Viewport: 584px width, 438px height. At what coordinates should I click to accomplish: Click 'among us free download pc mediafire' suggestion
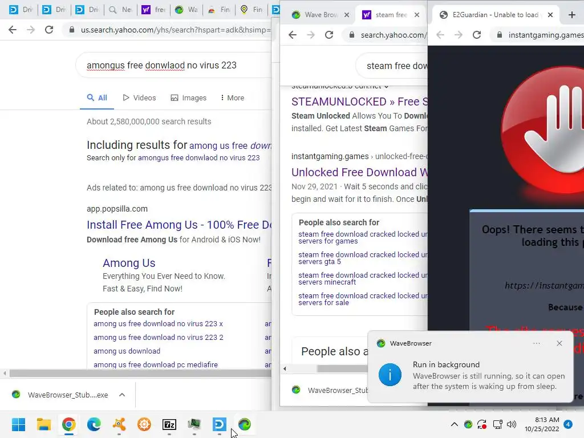156,364
